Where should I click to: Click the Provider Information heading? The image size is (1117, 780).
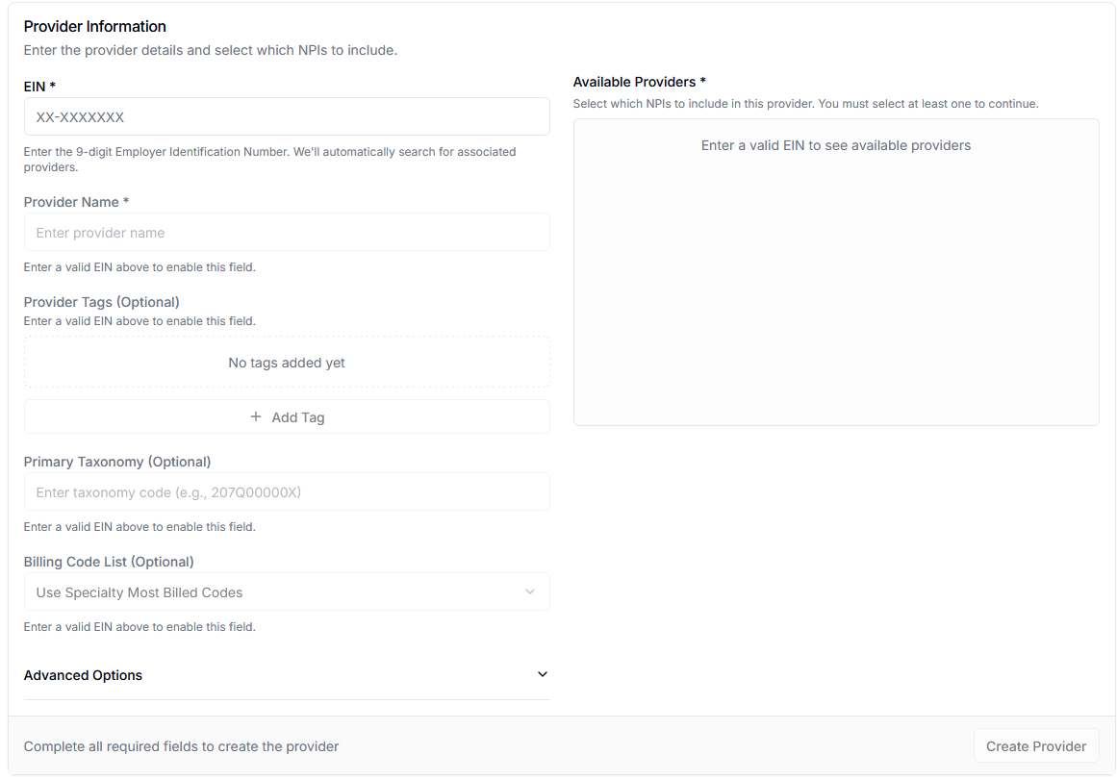click(94, 26)
